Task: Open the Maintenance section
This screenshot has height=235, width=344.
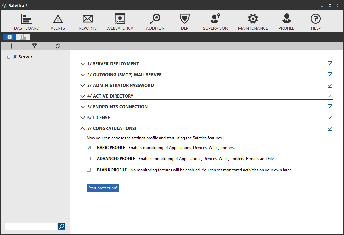Action: coord(253,22)
